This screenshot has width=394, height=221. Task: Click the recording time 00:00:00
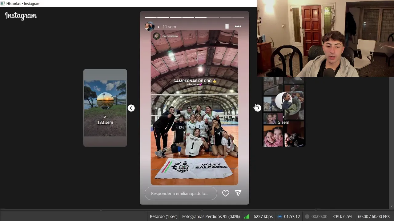[x=319, y=216]
